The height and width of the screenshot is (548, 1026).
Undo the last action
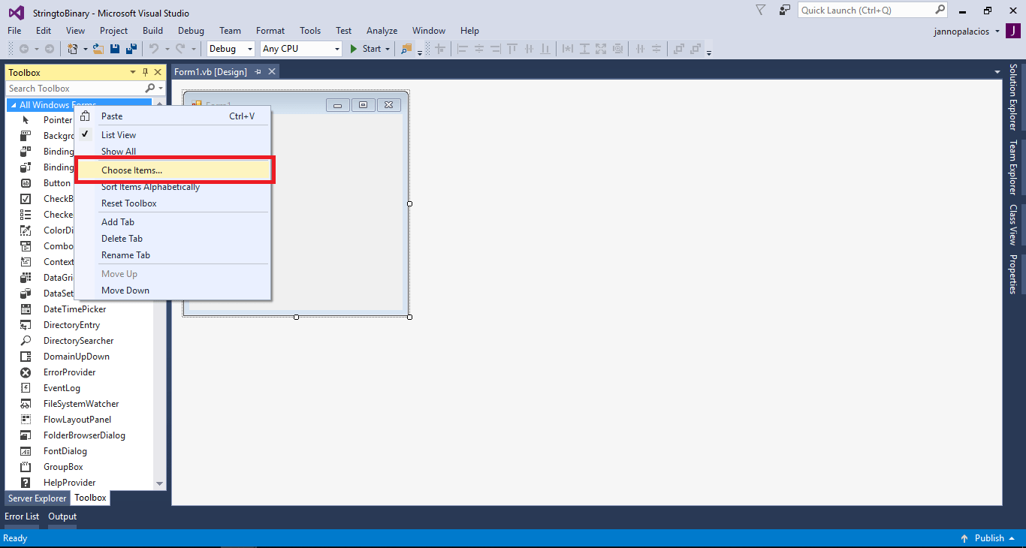tap(154, 47)
